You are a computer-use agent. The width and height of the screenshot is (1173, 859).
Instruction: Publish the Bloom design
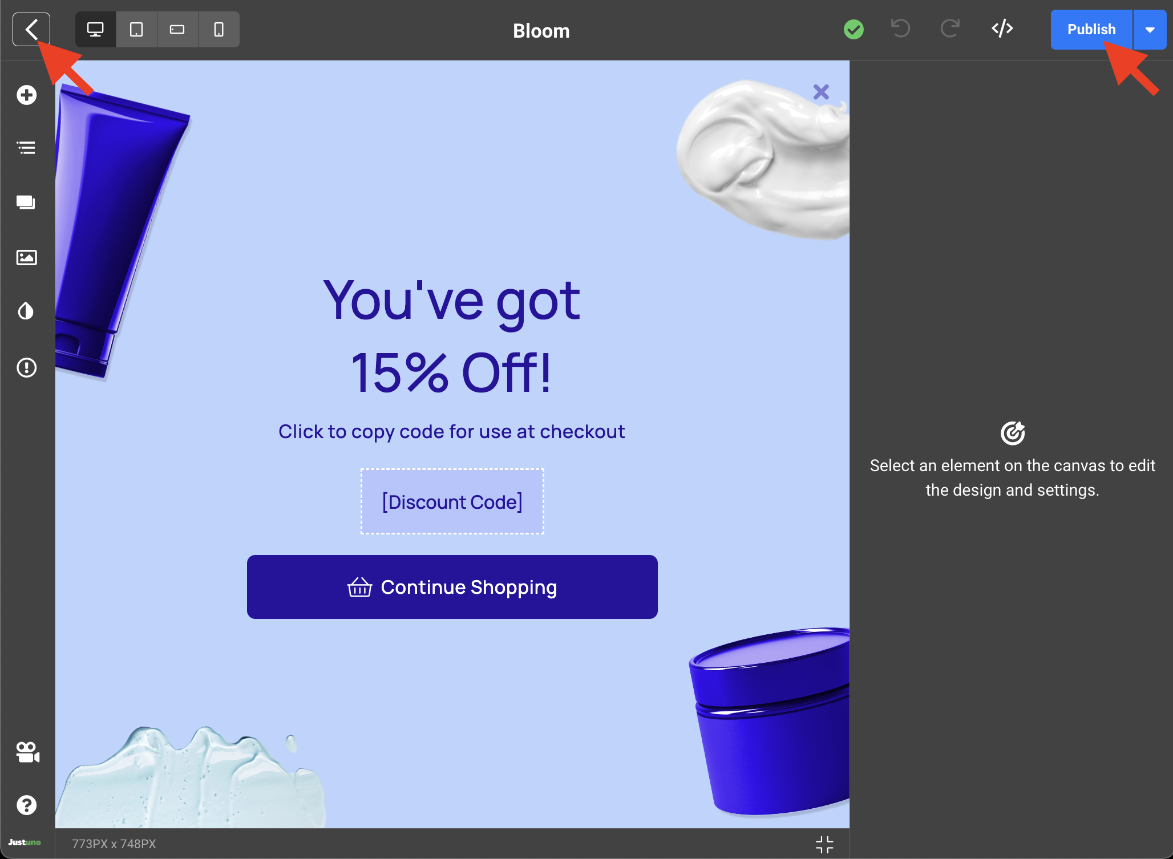point(1091,29)
